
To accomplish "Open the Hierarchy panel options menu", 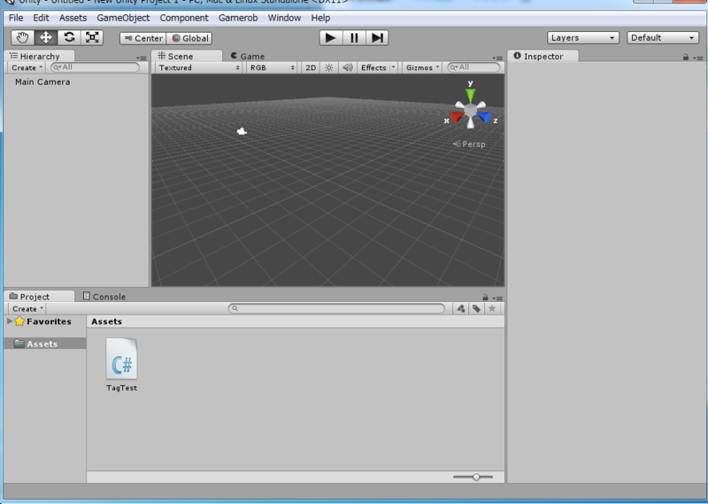I will 142,58.
